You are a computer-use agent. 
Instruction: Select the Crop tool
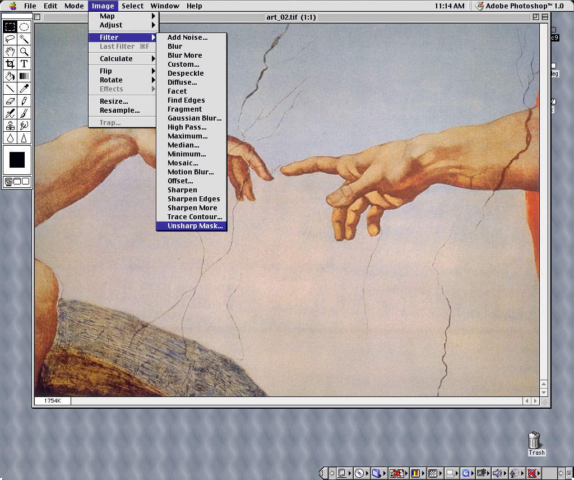tap(10, 64)
